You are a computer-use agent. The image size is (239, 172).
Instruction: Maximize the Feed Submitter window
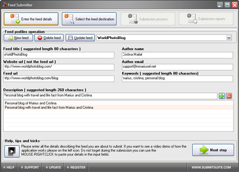tap(228, 5)
